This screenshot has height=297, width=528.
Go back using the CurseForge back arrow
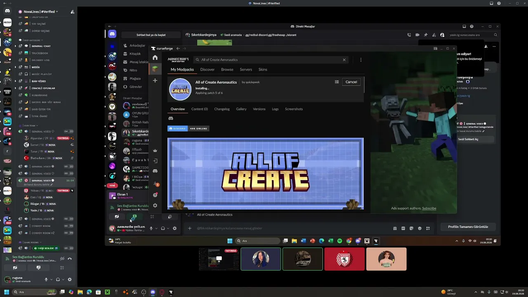(178, 49)
